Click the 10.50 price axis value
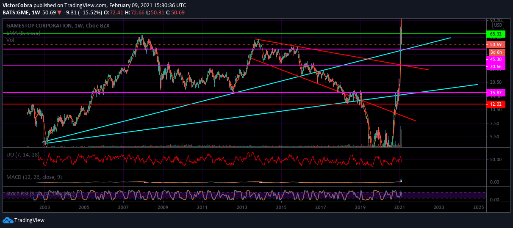513x228 pixels. click(496, 110)
